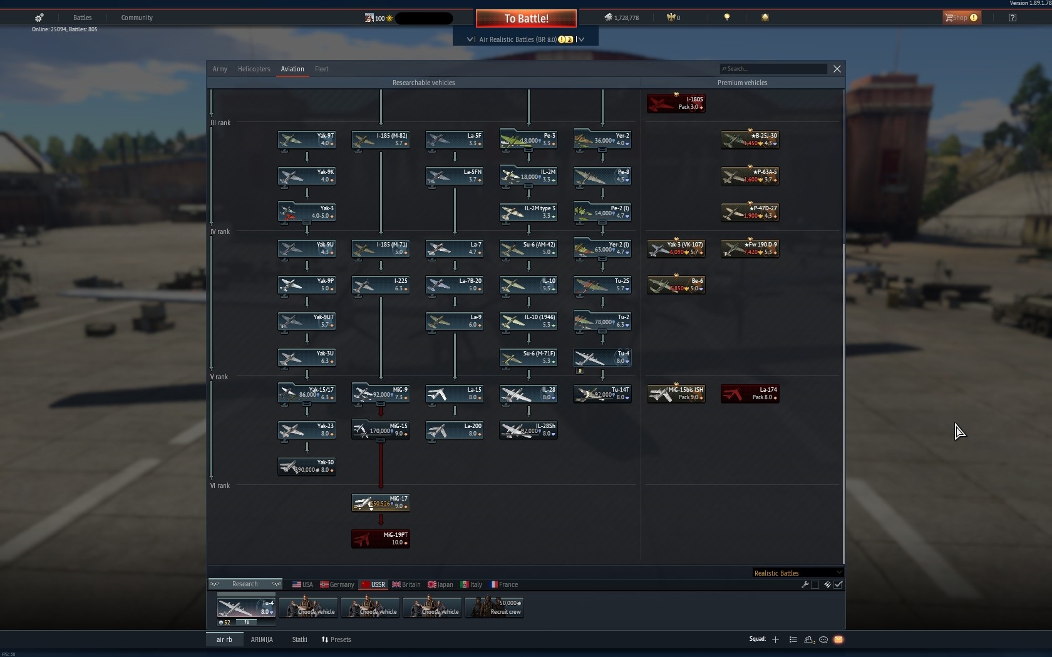Open the Realistic Battles dropdown

point(798,573)
